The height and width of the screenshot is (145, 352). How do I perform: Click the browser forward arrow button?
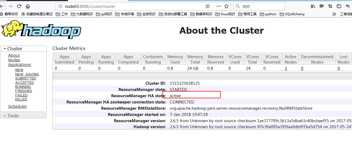pyautogui.click(x=10, y=6)
